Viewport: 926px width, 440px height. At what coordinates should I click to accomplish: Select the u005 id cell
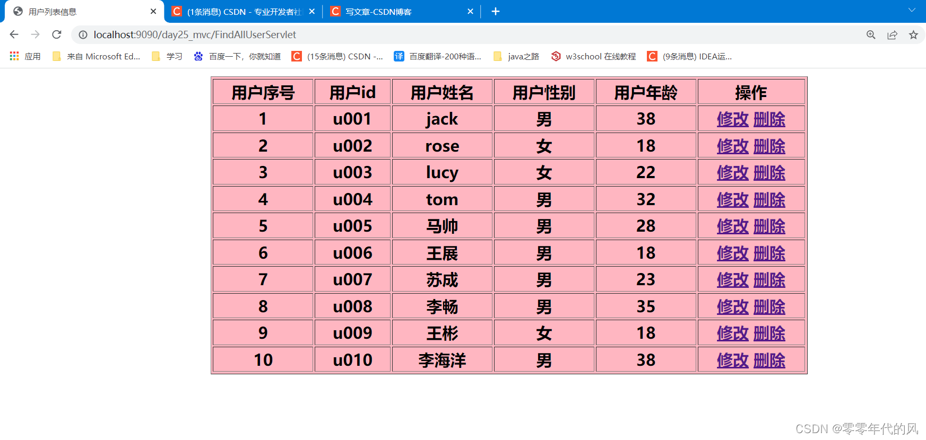click(353, 226)
